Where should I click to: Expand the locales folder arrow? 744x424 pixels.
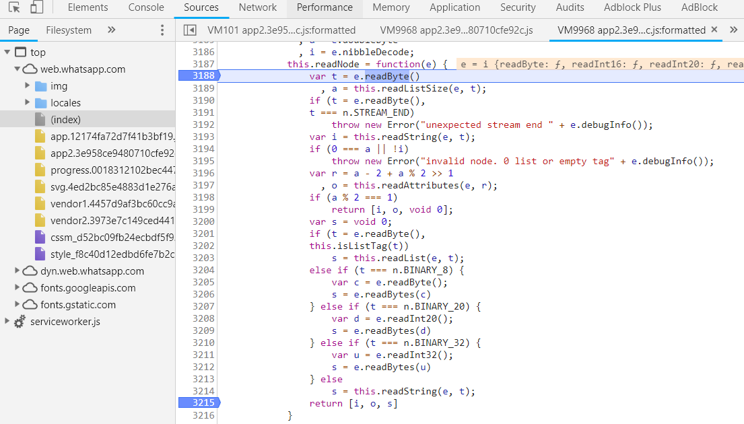tap(27, 102)
